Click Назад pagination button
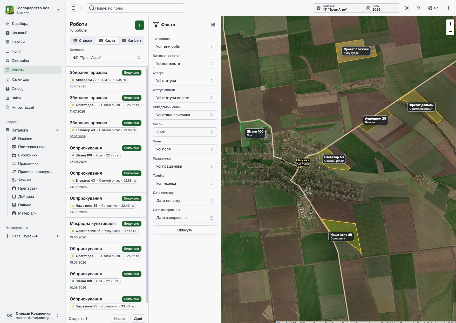This screenshot has height=323, width=456. (119, 319)
